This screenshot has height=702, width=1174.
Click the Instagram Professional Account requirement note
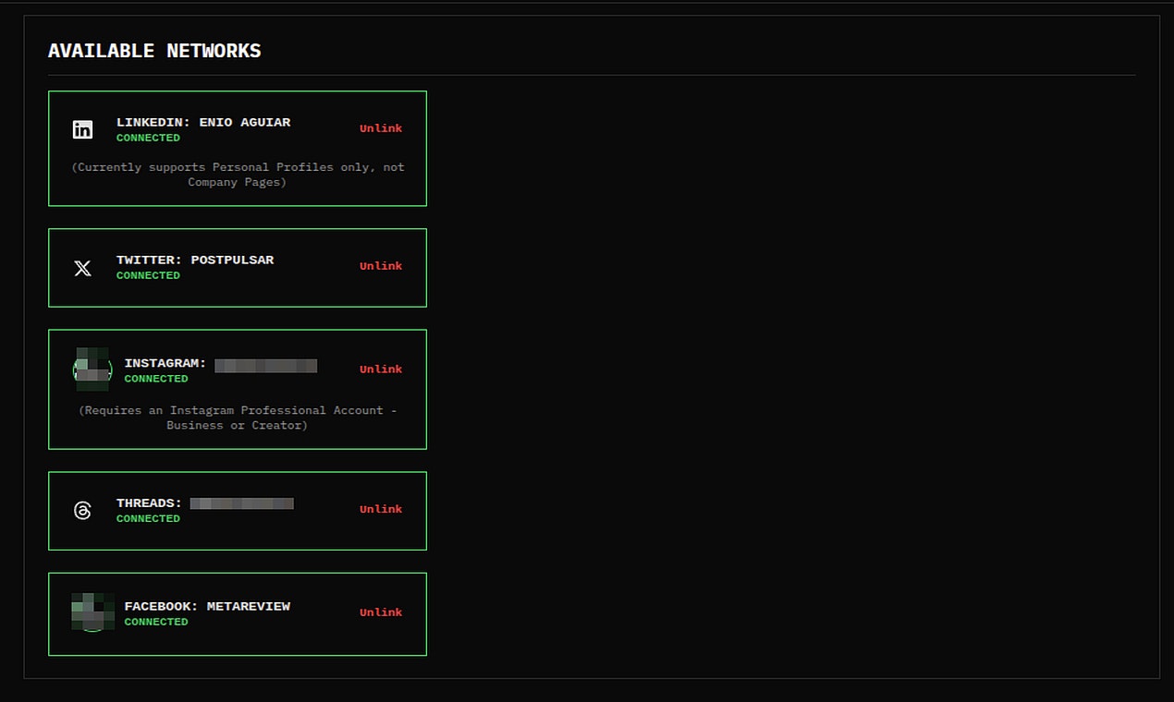click(x=238, y=418)
